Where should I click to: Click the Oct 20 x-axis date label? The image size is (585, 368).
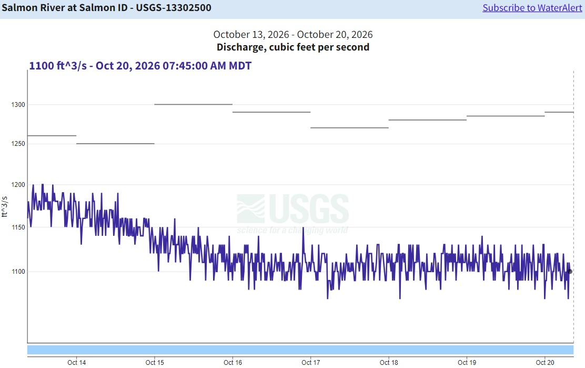(x=544, y=362)
